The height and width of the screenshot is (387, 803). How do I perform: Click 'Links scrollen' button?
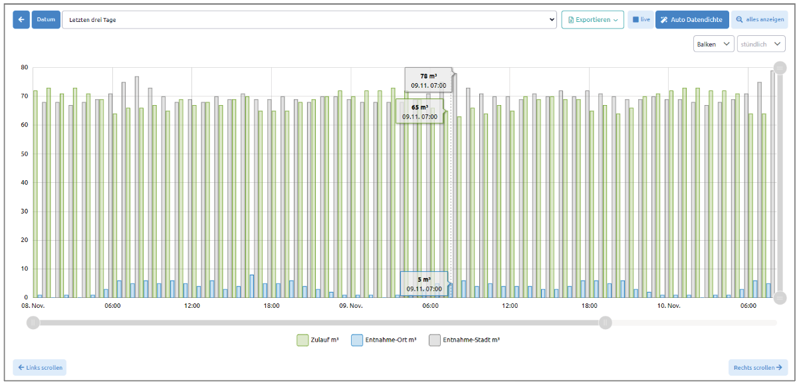(x=40, y=367)
